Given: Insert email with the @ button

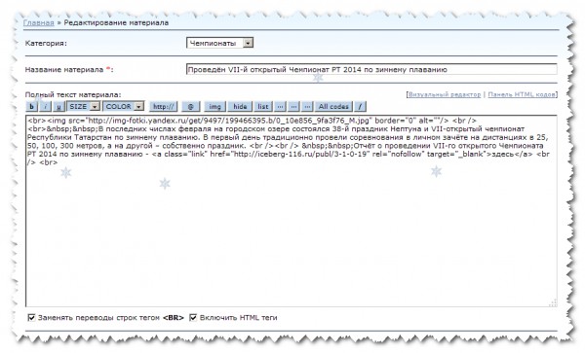Looking at the screenshot, I should click(191, 106).
